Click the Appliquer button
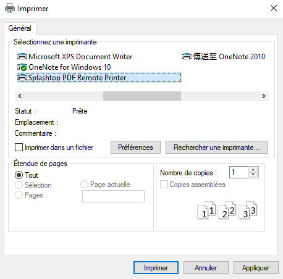Image resolution: width=283 pixels, height=279 pixels. 256,268
